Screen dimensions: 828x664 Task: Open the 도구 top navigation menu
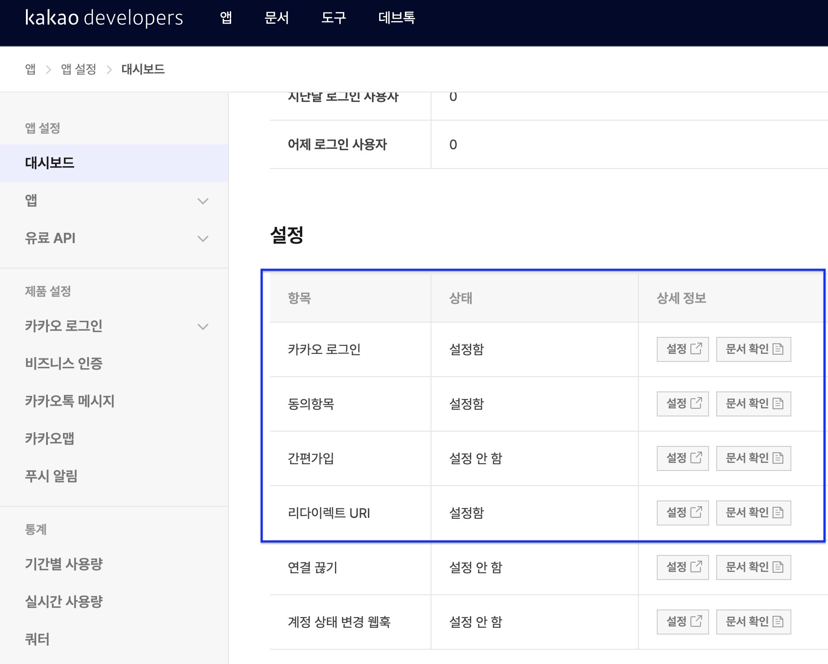(x=334, y=18)
